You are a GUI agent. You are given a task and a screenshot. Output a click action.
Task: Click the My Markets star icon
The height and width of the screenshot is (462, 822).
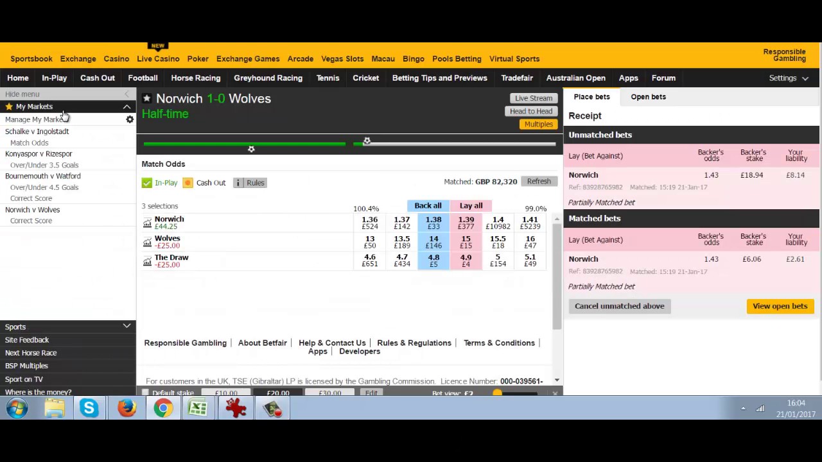click(9, 107)
